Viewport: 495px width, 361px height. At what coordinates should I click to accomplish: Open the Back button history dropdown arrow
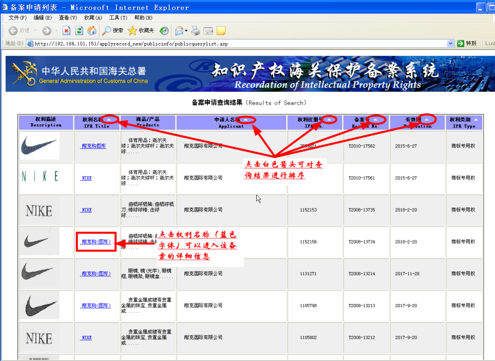[35, 31]
